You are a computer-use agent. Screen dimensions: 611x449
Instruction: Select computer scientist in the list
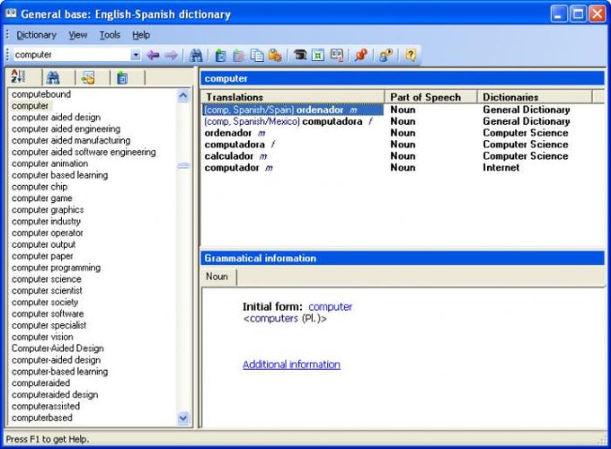click(47, 291)
